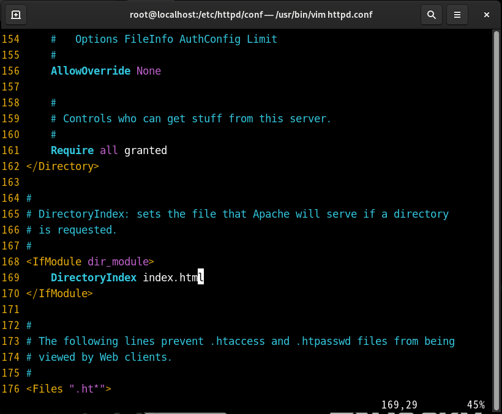This screenshot has height=414, width=502.
Task: Click 'DirectoryIndex' directive on line 169
Action: pyautogui.click(x=94, y=278)
